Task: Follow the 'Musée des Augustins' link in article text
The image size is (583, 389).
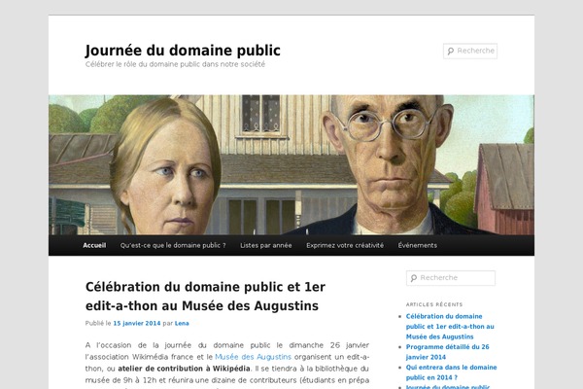Action: pos(253,357)
